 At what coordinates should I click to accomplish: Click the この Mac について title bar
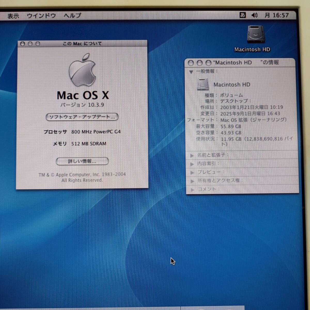(x=82, y=44)
